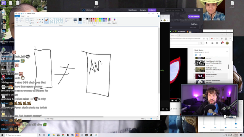The image size is (244, 137).
Task: Open Steam from the taskbar
Action: (72, 135)
